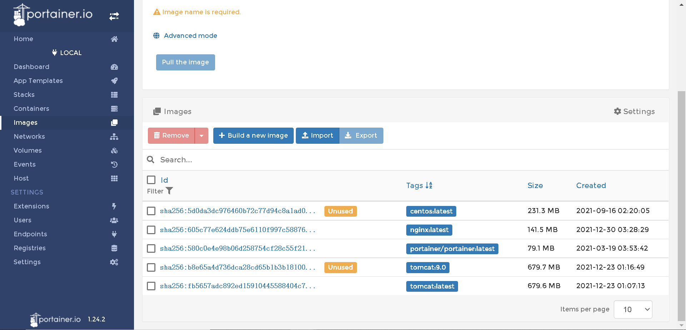Viewport: 686px width, 330px height.
Task: Click the globe icon beside Advanced mode
Action: coord(156,36)
